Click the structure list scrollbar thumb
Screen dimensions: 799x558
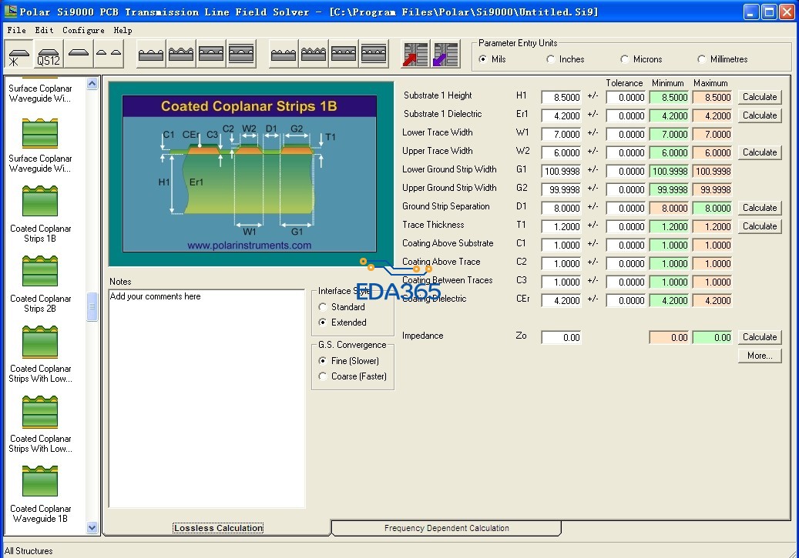point(92,306)
